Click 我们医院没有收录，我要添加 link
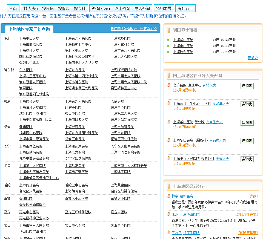 (133, 29)
